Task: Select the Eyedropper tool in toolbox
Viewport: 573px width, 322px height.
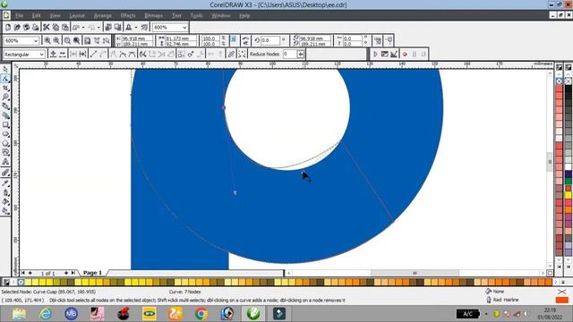Action: pyautogui.click(x=5, y=182)
